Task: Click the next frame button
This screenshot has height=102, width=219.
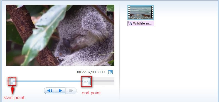Action: 71,91
